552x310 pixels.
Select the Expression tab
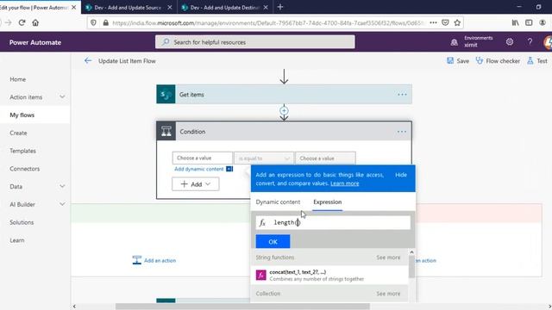click(x=328, y=201)
